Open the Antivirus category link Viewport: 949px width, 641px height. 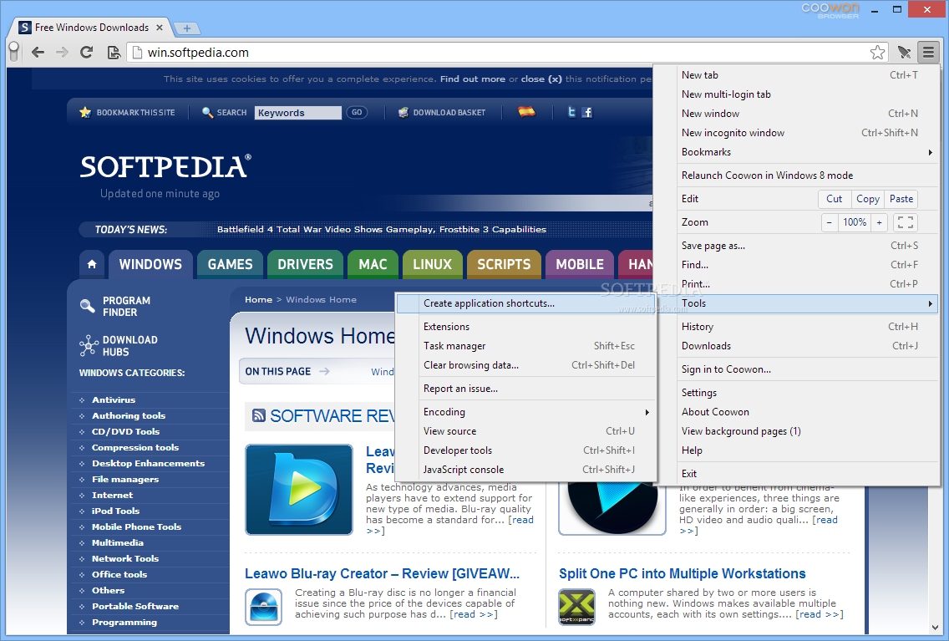pos(114,399)
